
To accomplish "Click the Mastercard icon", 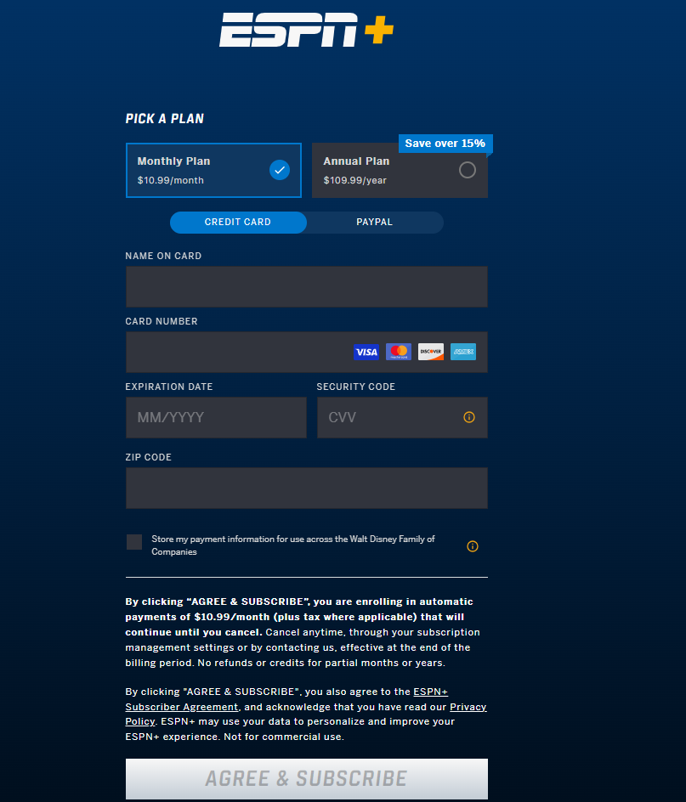I will click(x=398, y=352).
